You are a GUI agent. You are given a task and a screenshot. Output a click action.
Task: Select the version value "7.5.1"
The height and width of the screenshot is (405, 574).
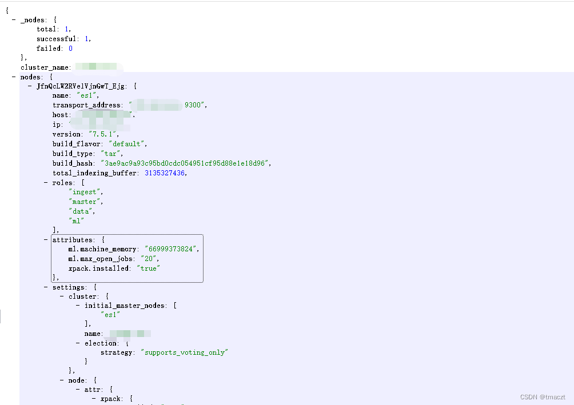tap(102, 134)
